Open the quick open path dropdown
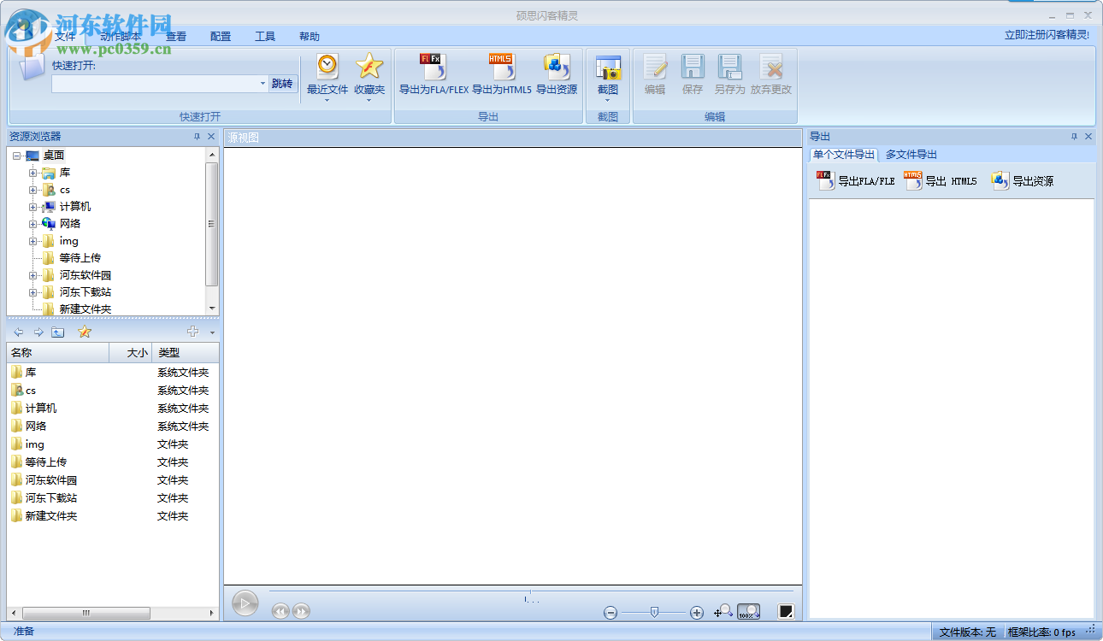This screenshot has width=1103, height=641. pyautogui.click(x=262, y=84)
